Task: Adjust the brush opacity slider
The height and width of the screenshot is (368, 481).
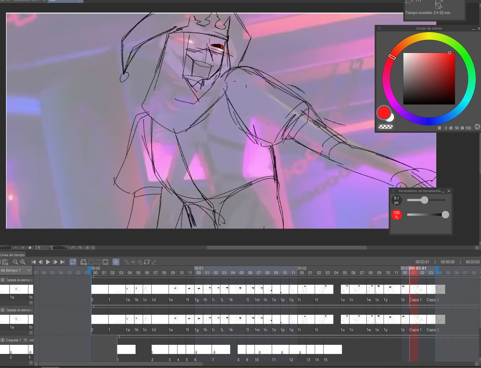Action: (428, 215)
